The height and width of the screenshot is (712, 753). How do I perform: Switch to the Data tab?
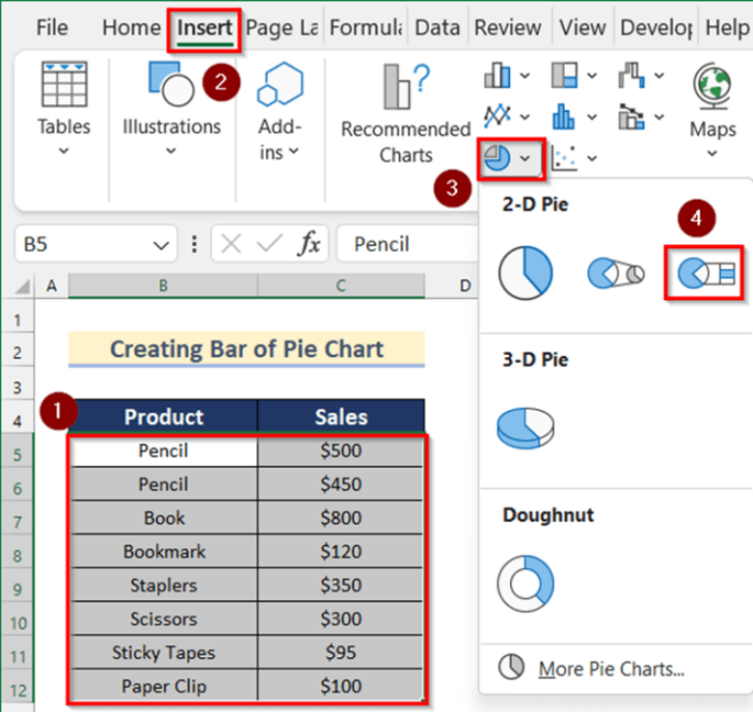click(x=437, y=27)
